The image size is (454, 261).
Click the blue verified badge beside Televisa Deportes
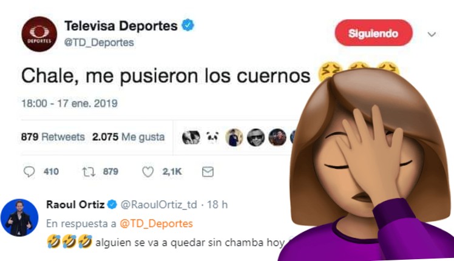188,25
